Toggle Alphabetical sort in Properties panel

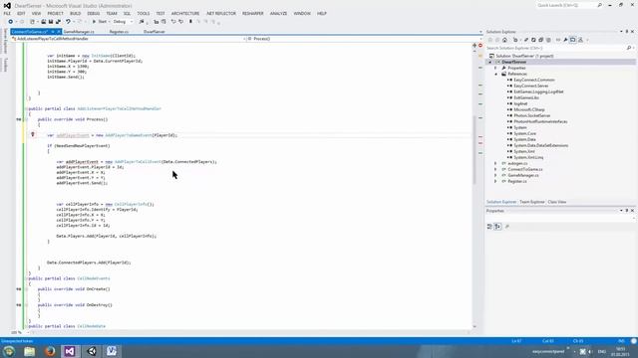tap(497, 227)
